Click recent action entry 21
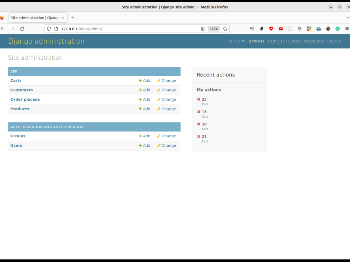The image size is (350, 262). (204, 137)
